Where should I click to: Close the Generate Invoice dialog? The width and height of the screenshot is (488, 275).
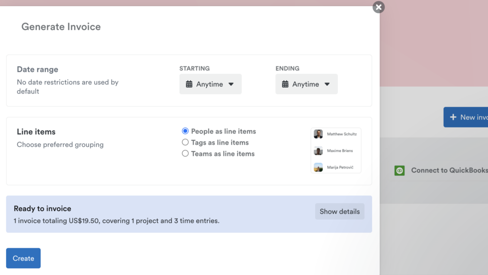point(378,7)
